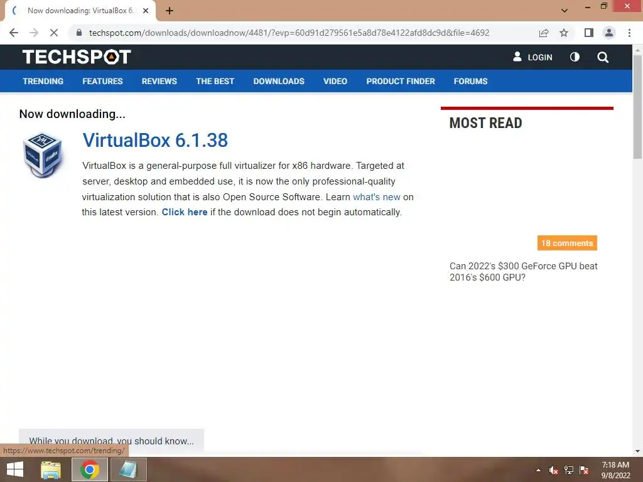This screenshot has height=482, width=643.
Task: Click the MOST READ heading
Action: (x=485, y=123)
